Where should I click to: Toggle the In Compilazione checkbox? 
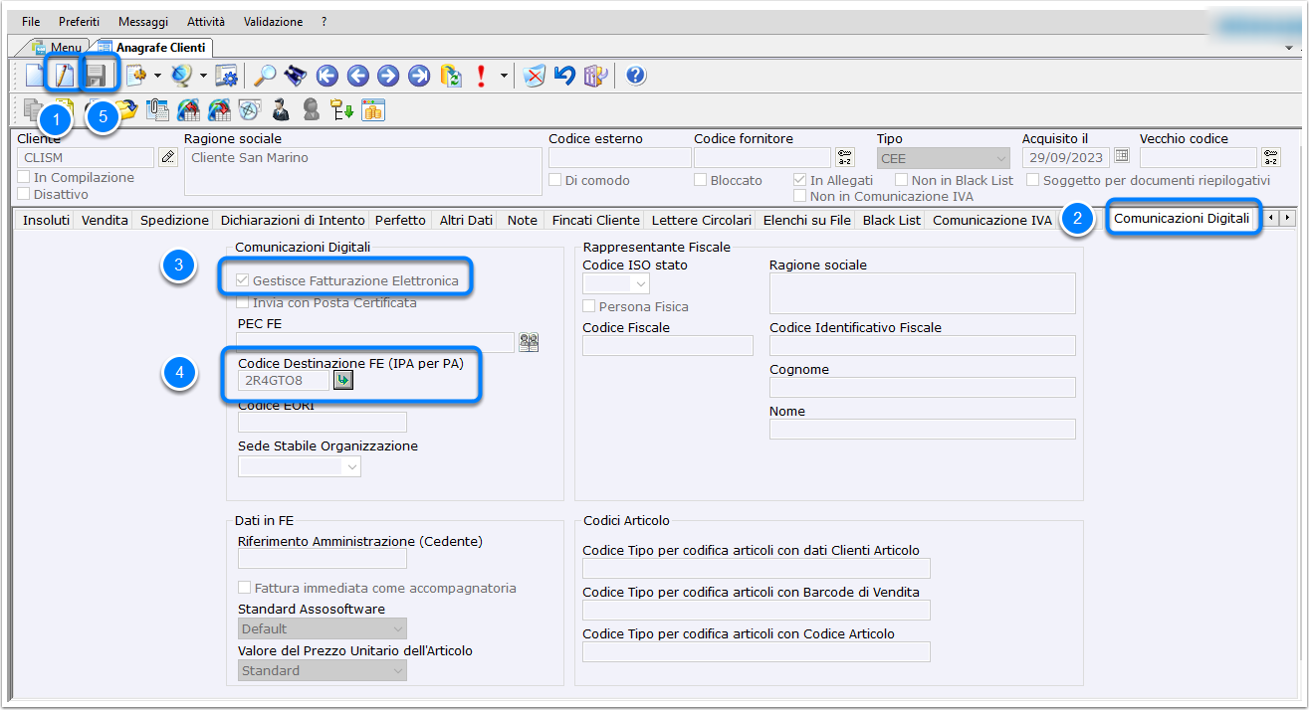click(24, 177)
